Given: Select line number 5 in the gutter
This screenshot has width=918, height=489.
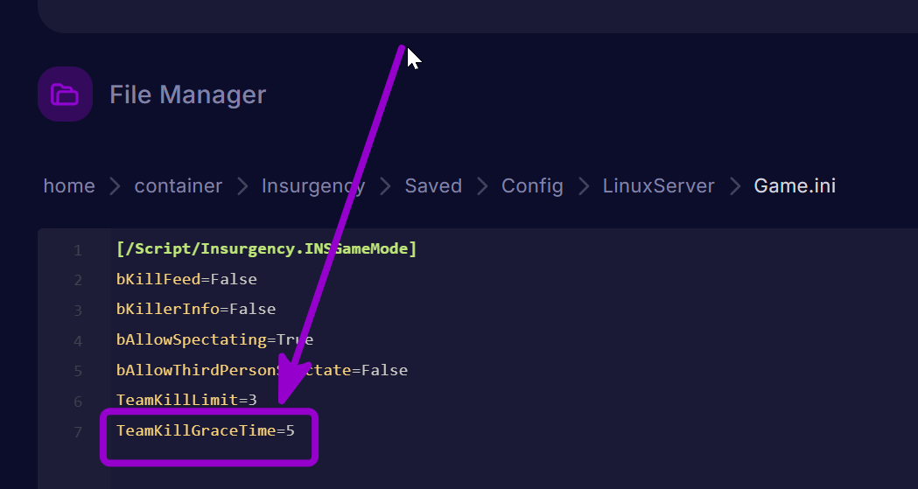Looking at the screenshot, I should pyautogui.click(x=78, y=372).
